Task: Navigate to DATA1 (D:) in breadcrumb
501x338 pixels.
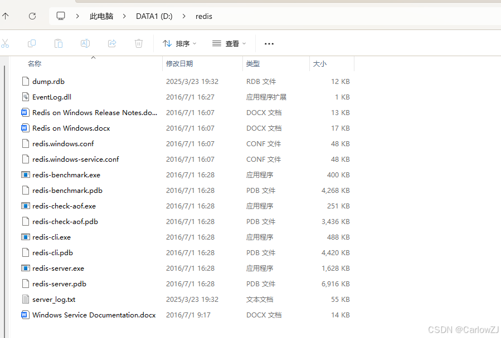Action: point(154,16)
